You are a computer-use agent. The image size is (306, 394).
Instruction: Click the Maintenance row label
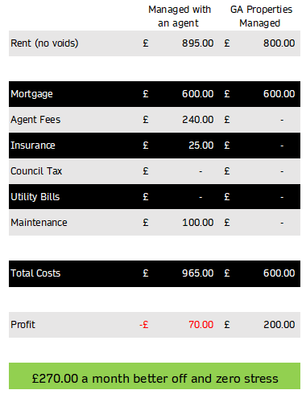coord(39,223)
